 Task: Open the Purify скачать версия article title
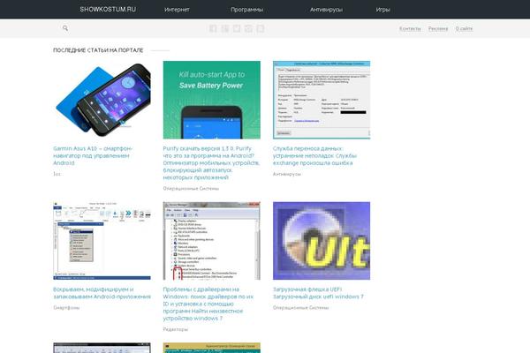point(211,162)
